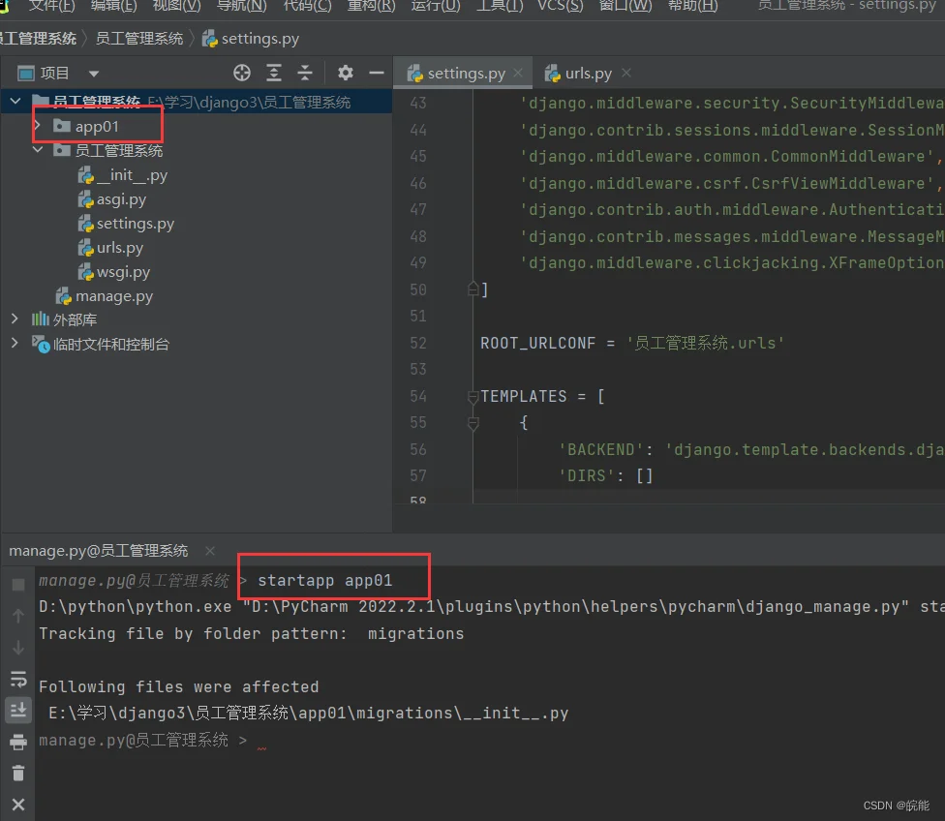Image resolution: width=945 pixels, height=821 pixels.
Task: Open the 编辑(E) menu
Action: 114,6
